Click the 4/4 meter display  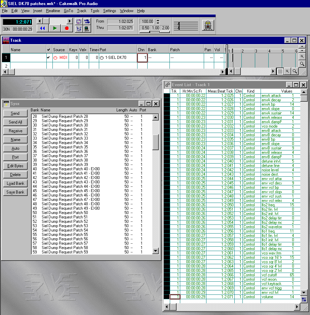pos(186,26)
